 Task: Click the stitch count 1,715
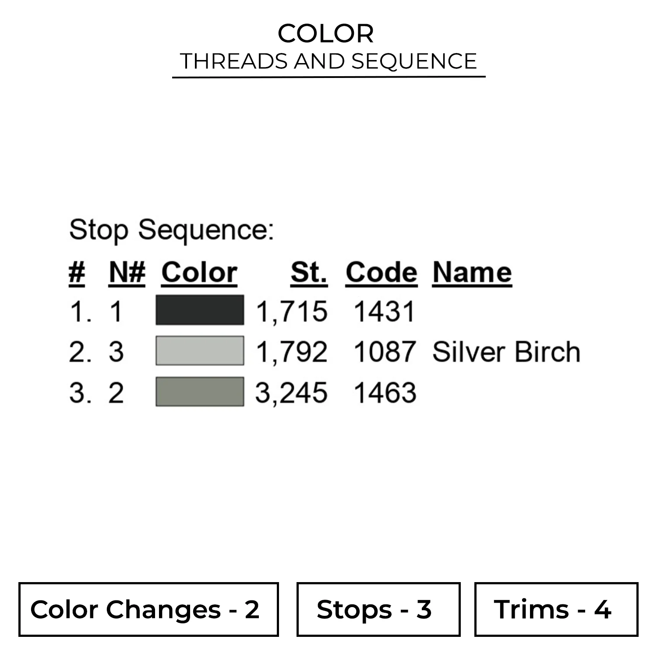coord(291,311)
